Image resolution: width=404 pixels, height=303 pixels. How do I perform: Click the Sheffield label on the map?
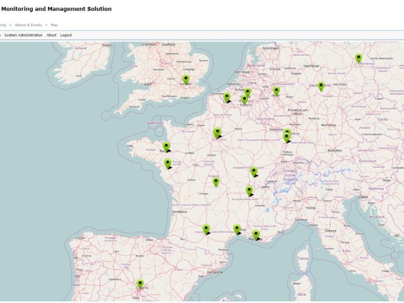(x=168, y=44)
